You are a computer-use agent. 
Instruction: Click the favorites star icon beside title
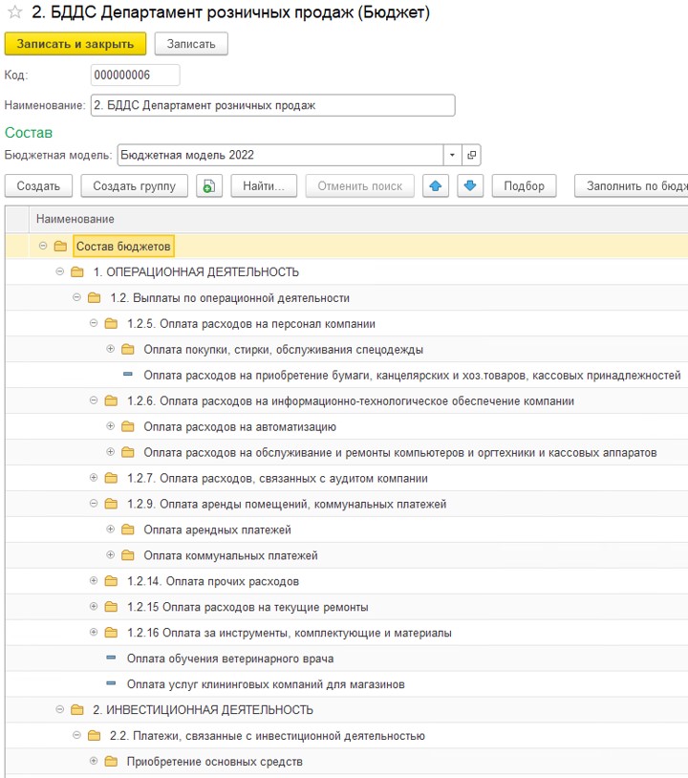click(15, 11)
